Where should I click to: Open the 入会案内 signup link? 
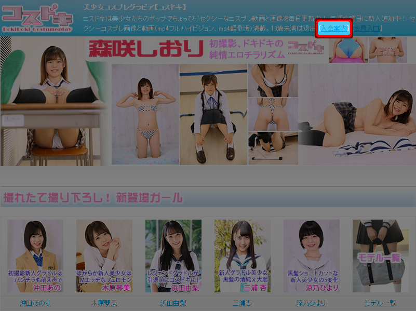pos(334,28)
